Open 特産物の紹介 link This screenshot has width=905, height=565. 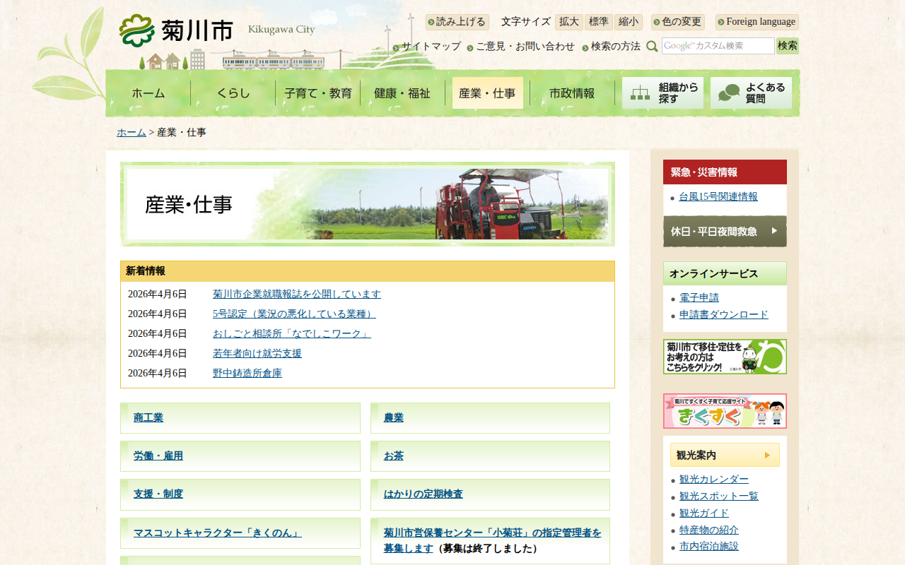point(709,530)
